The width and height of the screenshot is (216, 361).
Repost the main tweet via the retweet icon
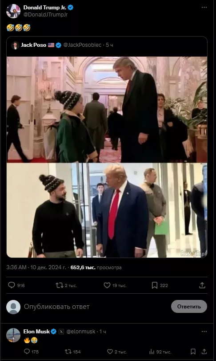pyautogui.click(x=60, y=285)
